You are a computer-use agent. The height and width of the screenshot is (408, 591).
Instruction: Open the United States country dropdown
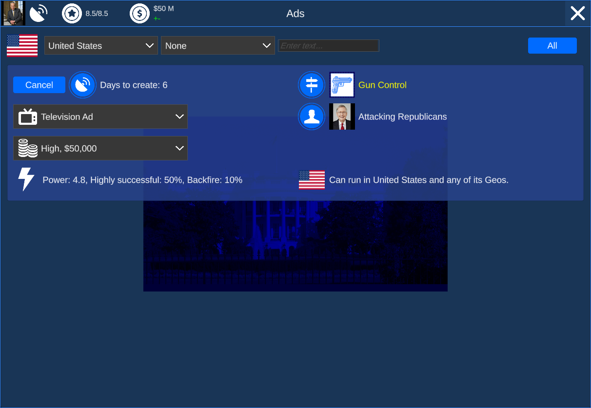(x=101, y=46)
